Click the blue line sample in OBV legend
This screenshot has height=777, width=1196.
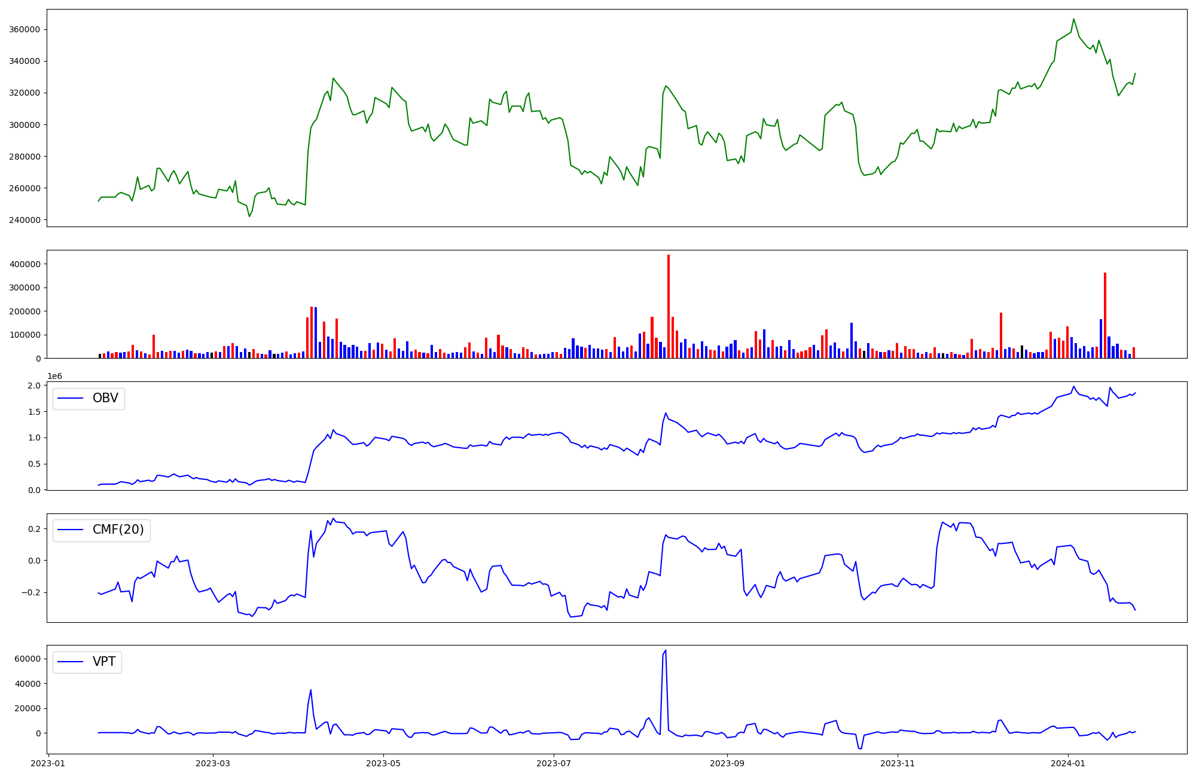(x=71, y=399)
